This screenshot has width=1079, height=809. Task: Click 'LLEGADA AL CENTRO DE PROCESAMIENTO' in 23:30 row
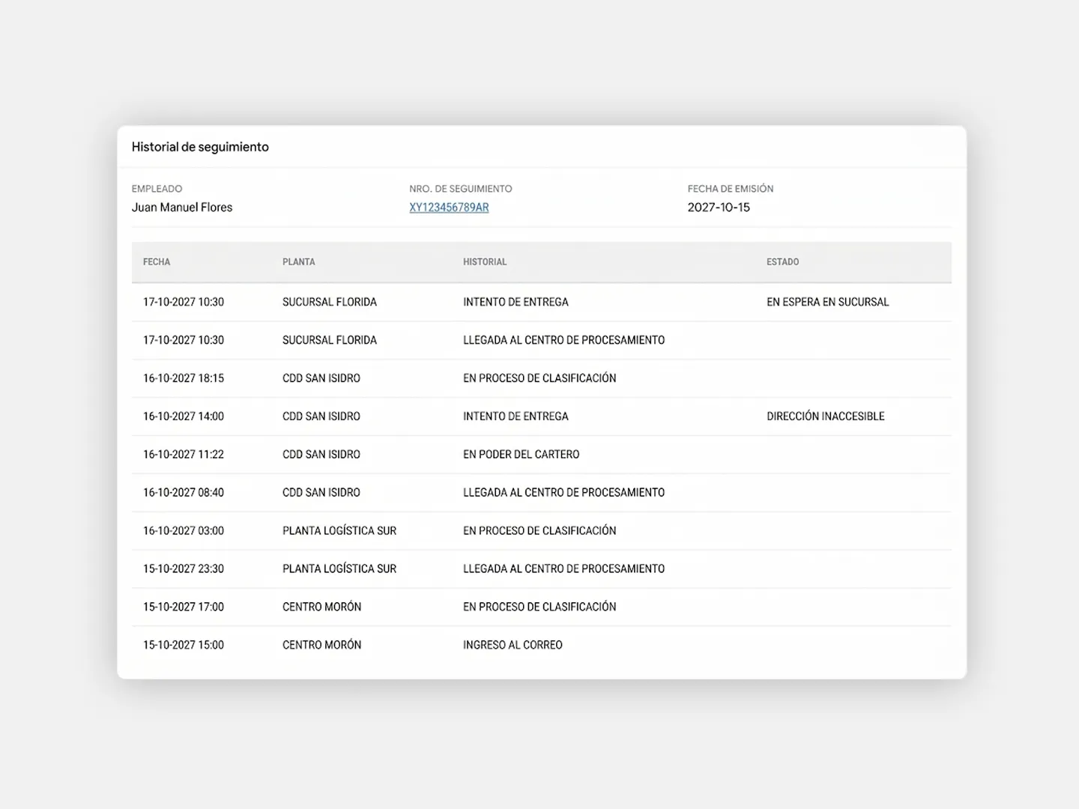(563, 569)
